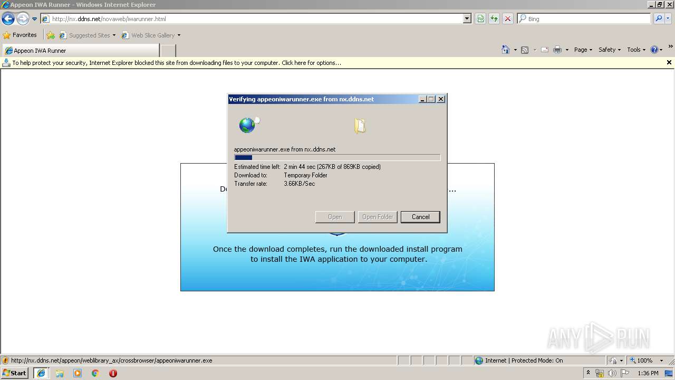Click the Stop loading icon
This screenshot has height=380, width=675.
[508, 19]
